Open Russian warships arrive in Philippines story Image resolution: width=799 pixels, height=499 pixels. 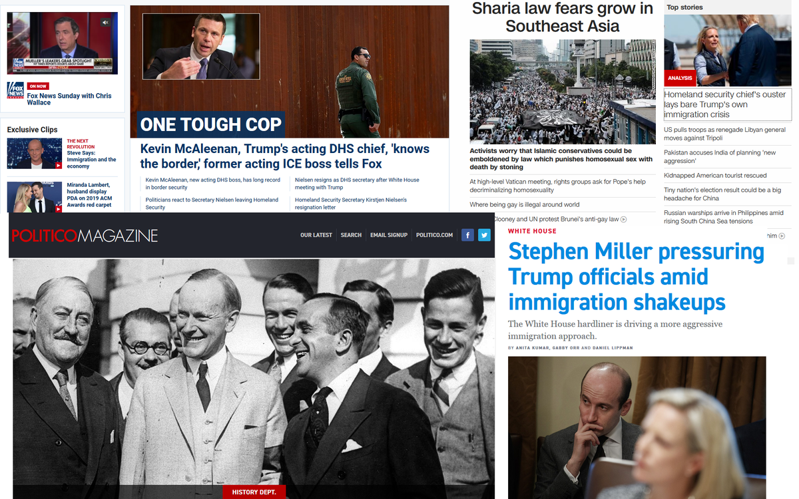(724, 217)
